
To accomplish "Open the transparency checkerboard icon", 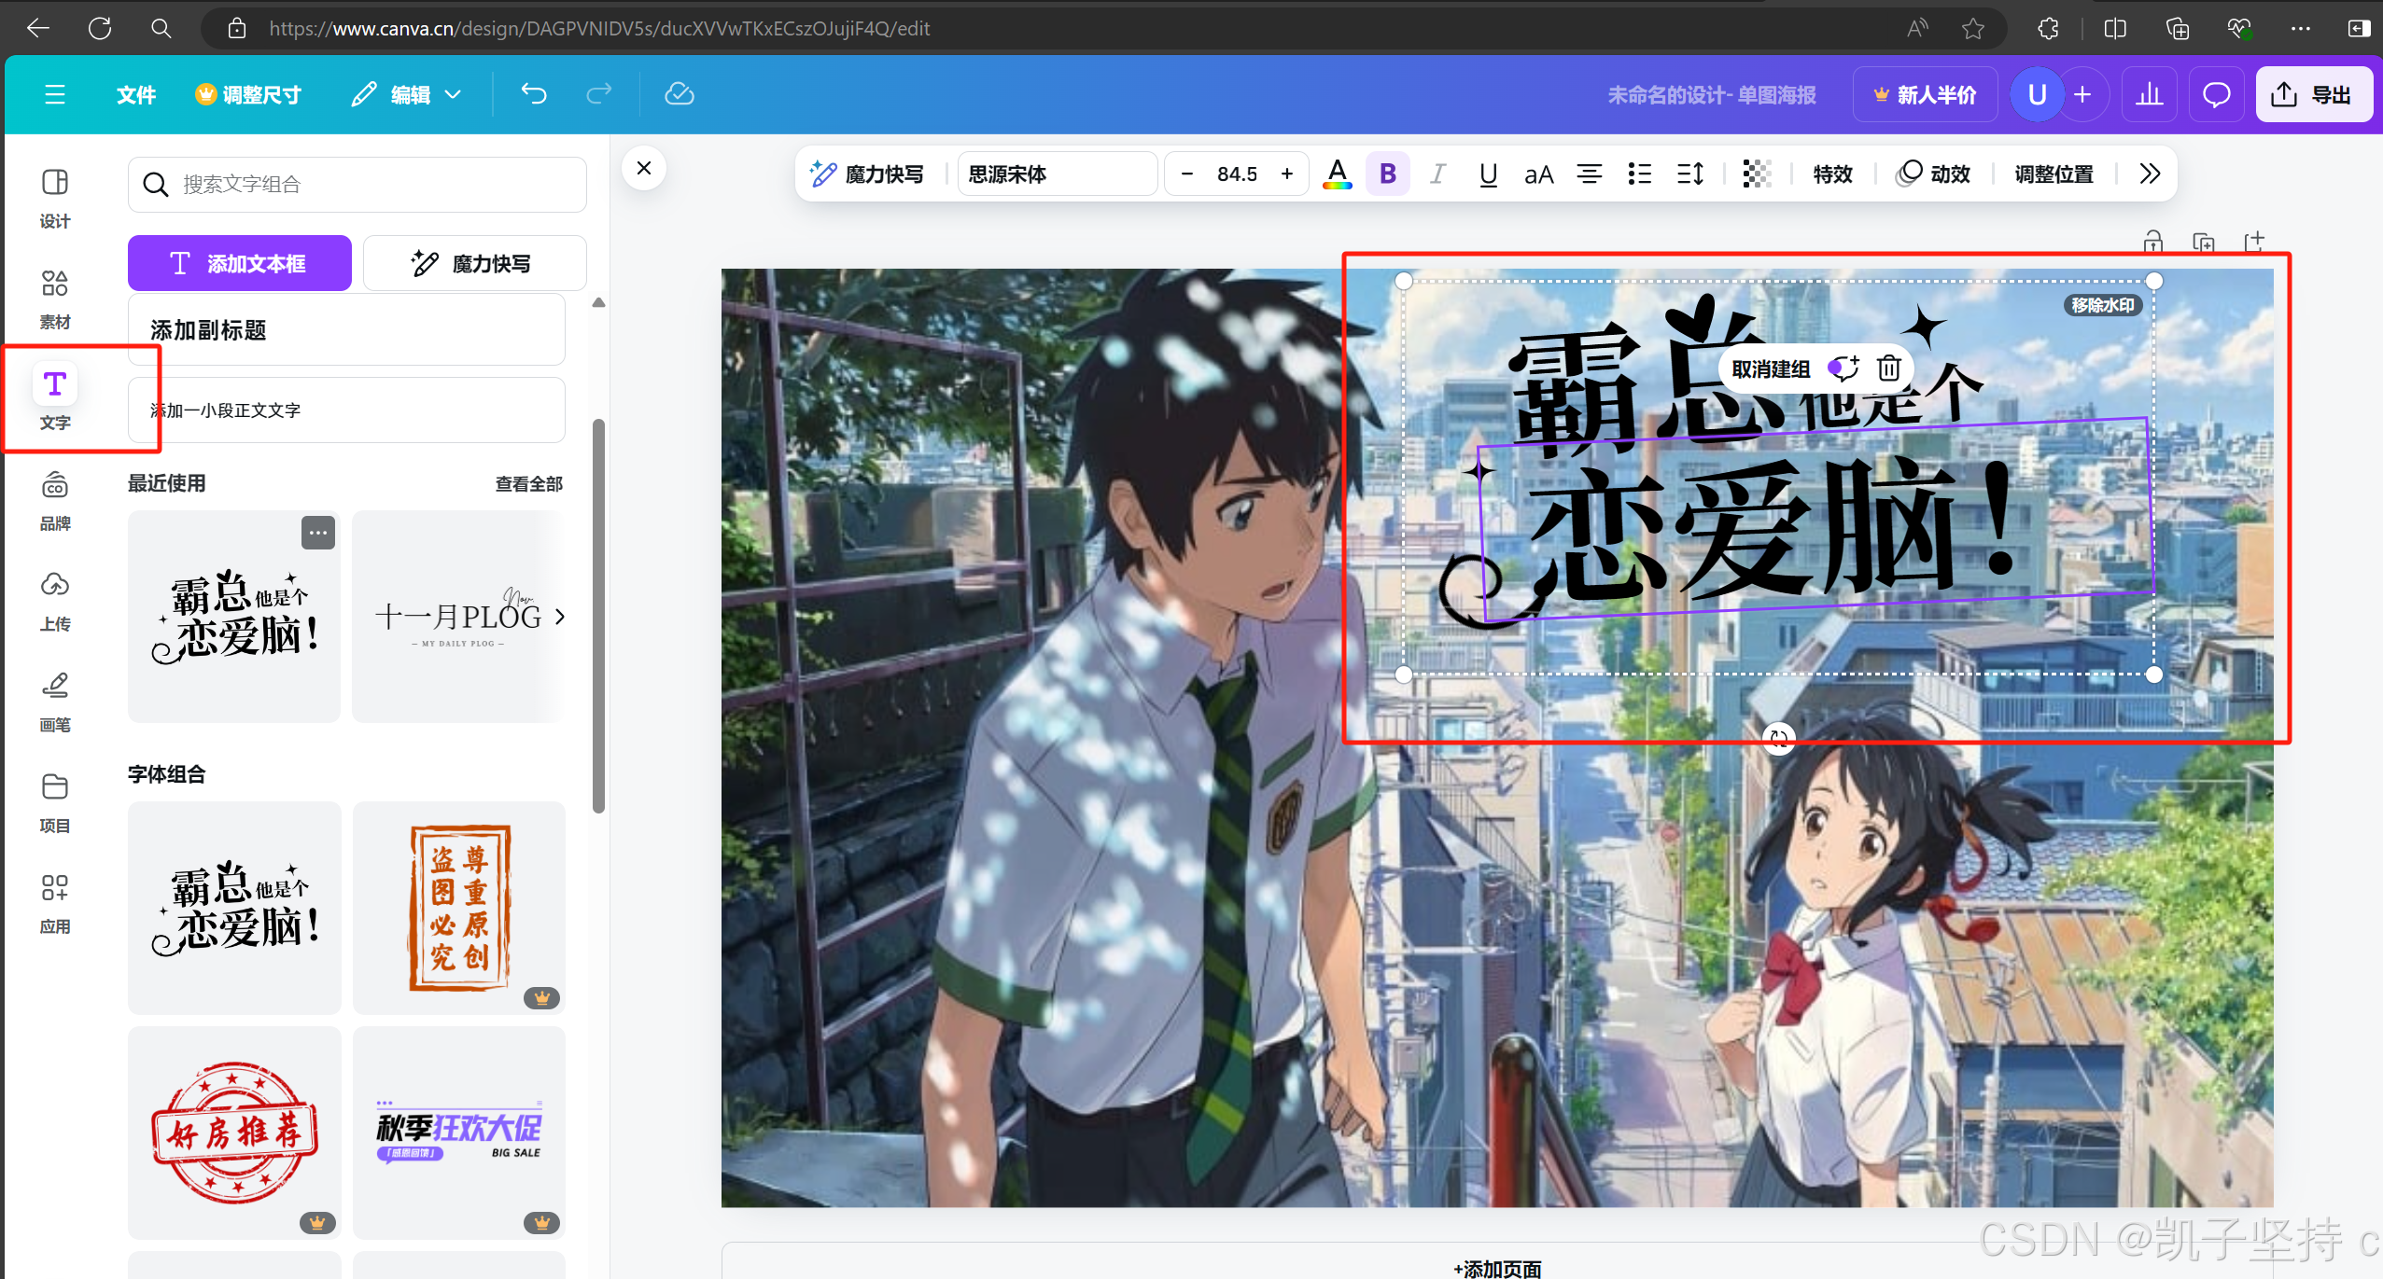I will pyautogui.click(x=1756, y=174).
